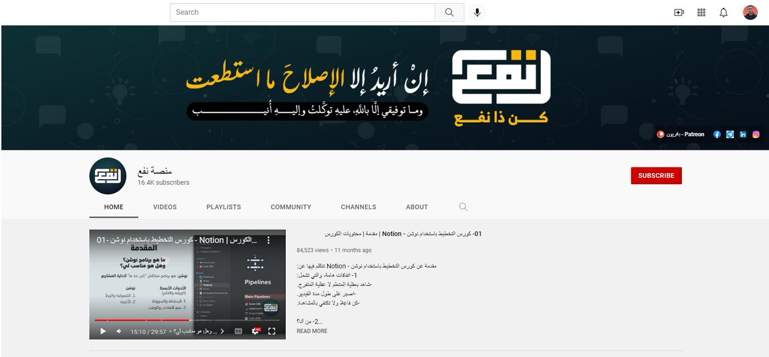Screen dimensions: 769x357
Task: Open the ABOUT tab
Action: (417, 207)
